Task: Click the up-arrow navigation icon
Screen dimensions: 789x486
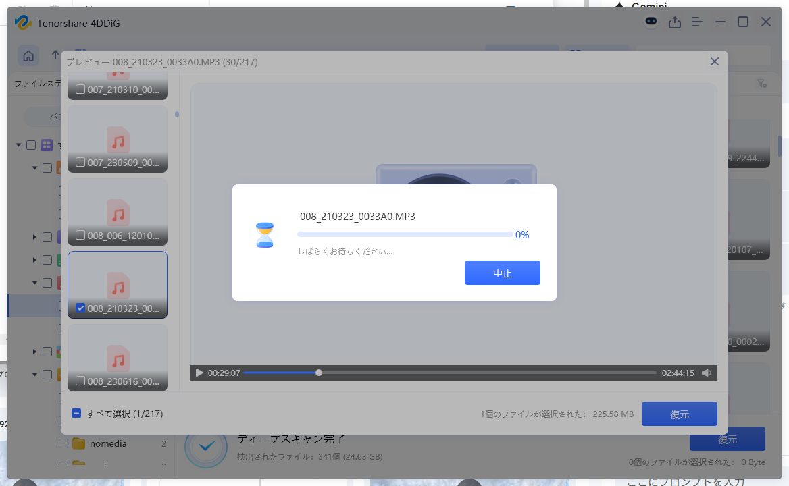Action: [x=55, y=55]
